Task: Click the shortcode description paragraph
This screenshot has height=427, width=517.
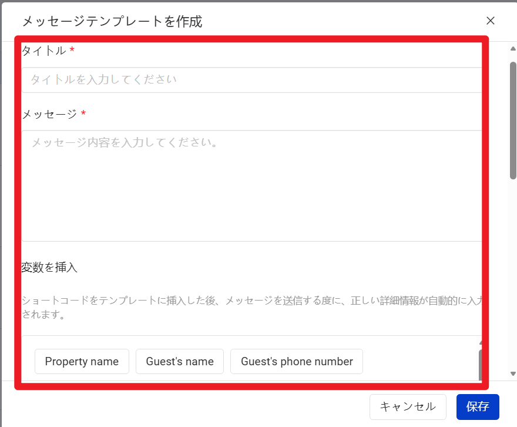Action: pos(252,307)
